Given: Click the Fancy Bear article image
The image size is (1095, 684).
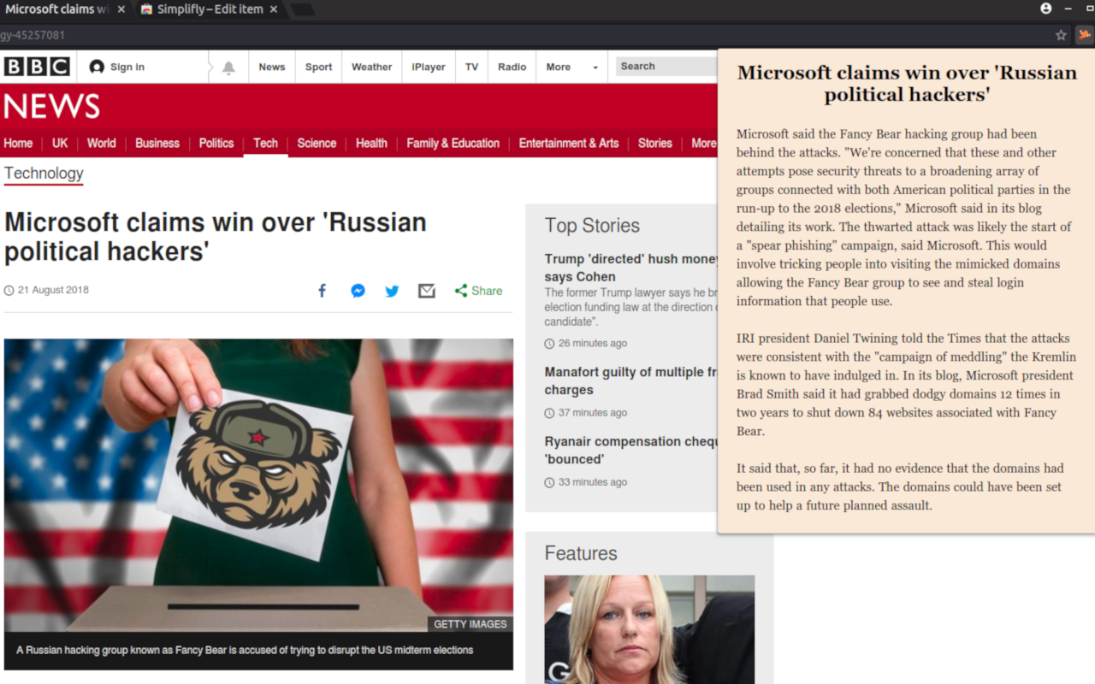Looking at the screenshot, I should (x=258, y=485).
